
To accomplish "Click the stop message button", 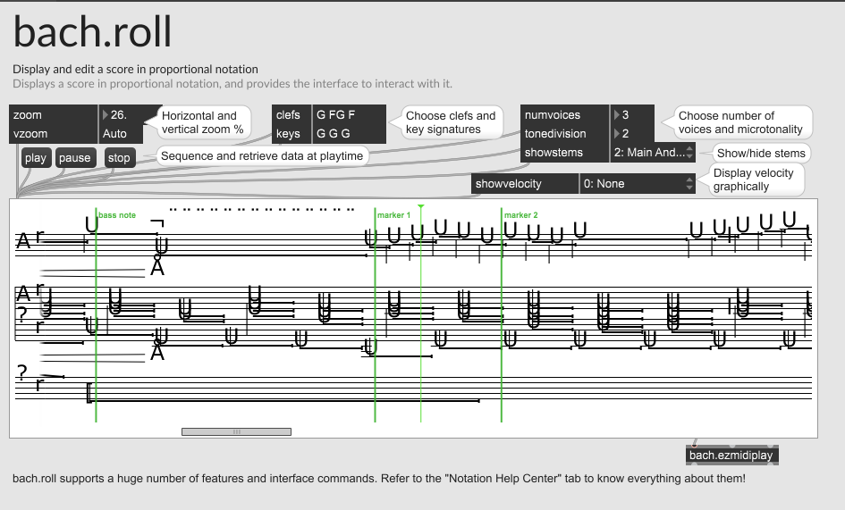I will point(119,158).
